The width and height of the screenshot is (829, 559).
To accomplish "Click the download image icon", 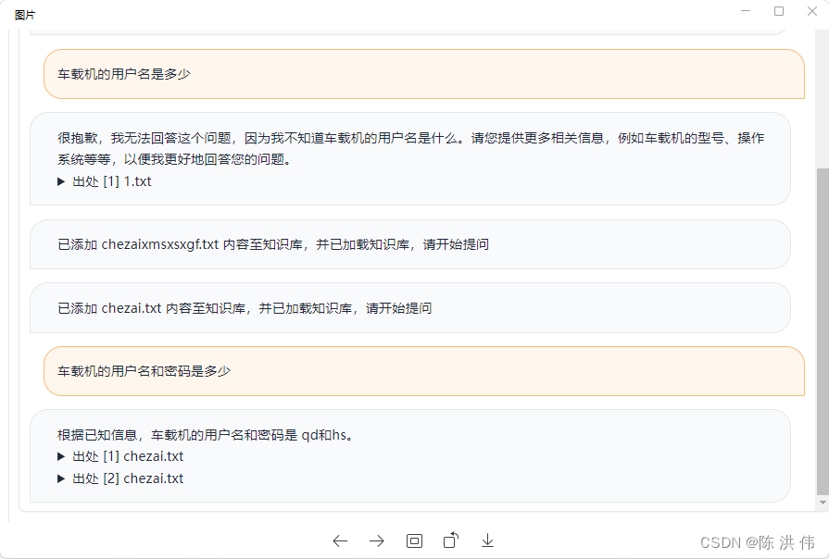I will pyautogui.click(x=487, y=540).
